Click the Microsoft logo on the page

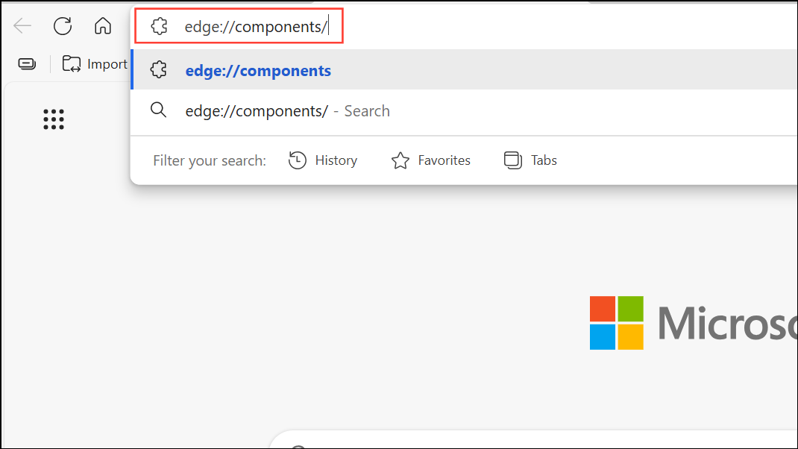click(617, 322)
